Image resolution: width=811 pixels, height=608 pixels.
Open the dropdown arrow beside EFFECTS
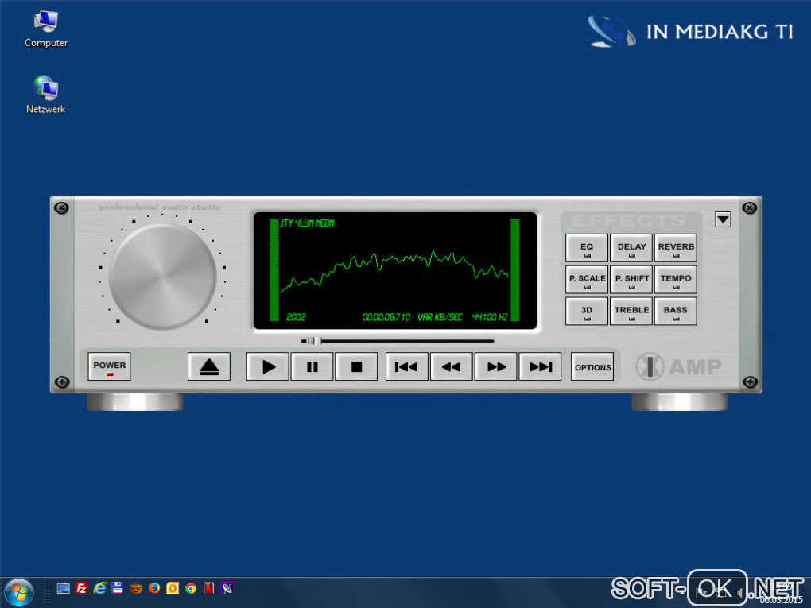[723, 219]
